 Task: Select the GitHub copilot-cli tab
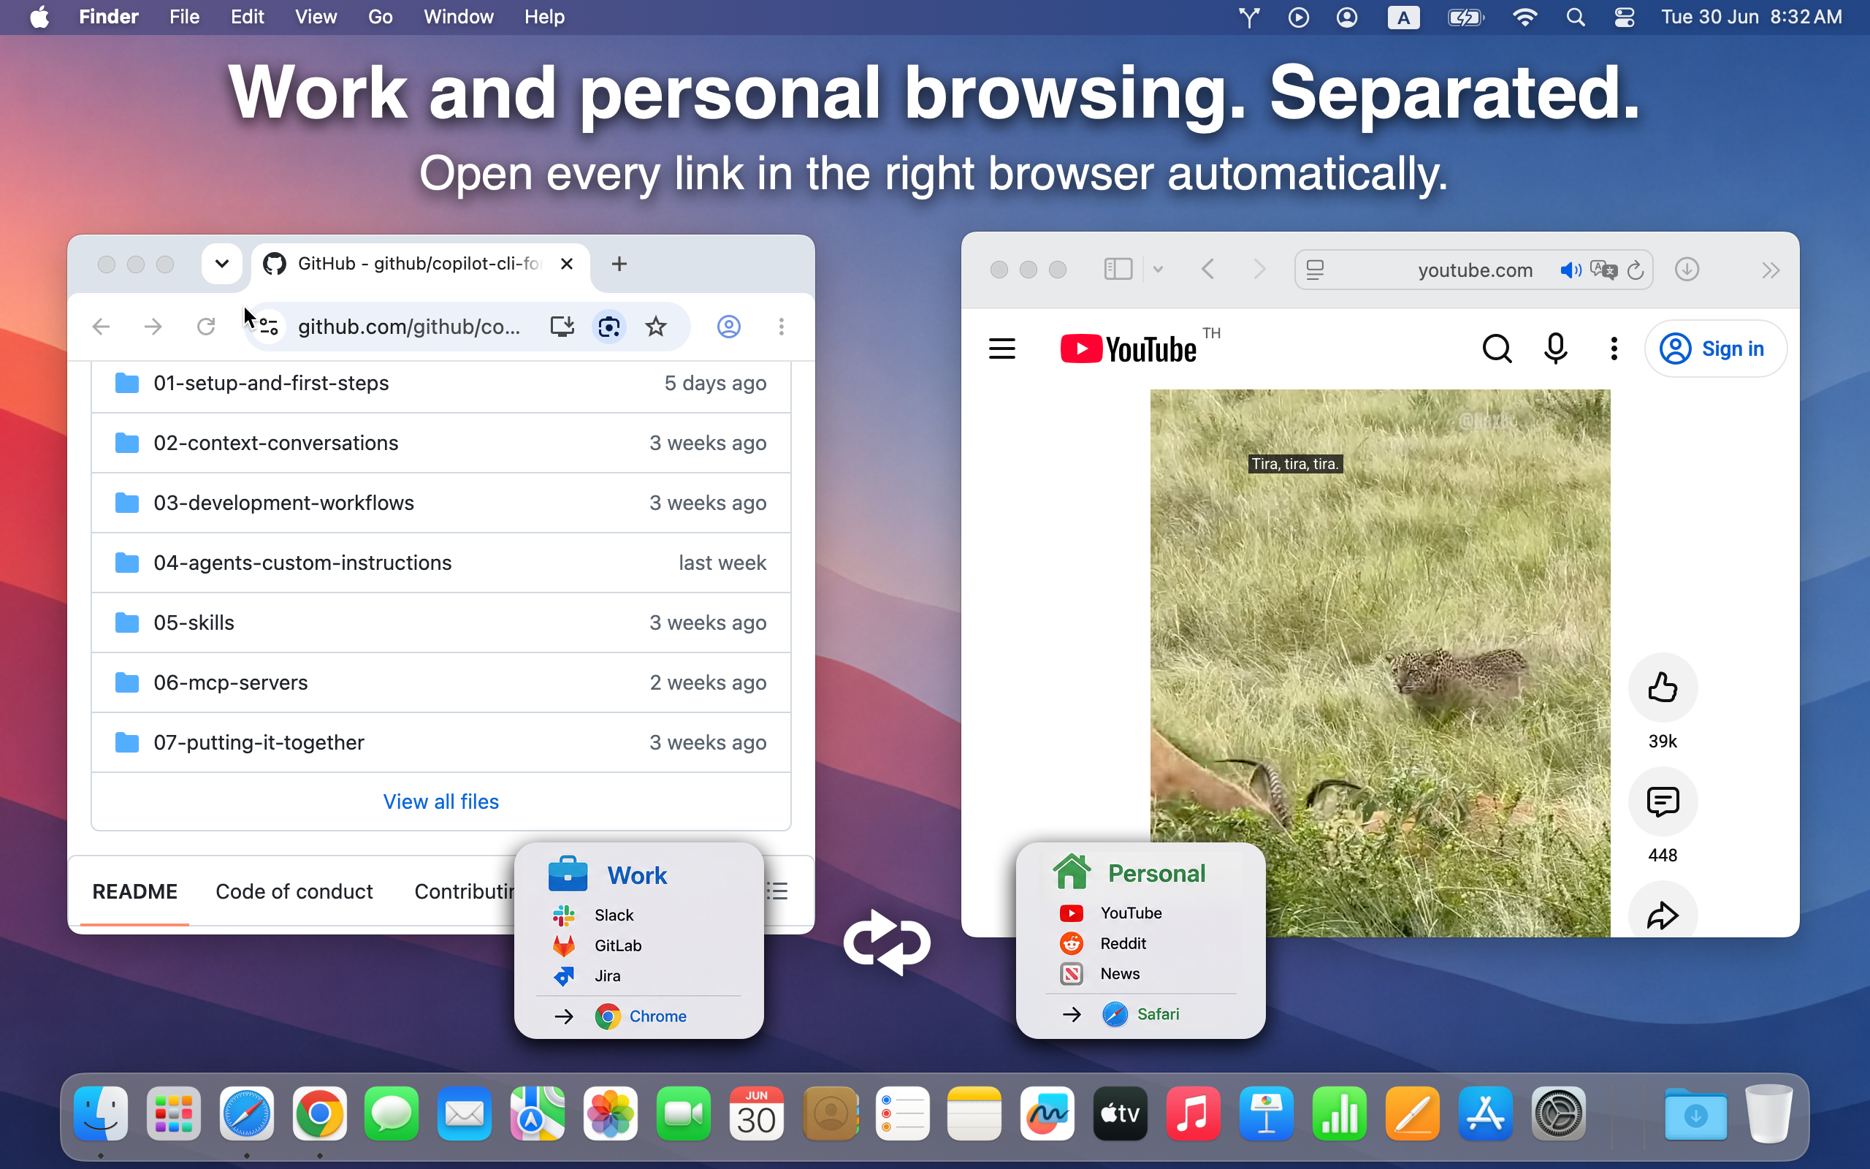[x=421, y=264]
